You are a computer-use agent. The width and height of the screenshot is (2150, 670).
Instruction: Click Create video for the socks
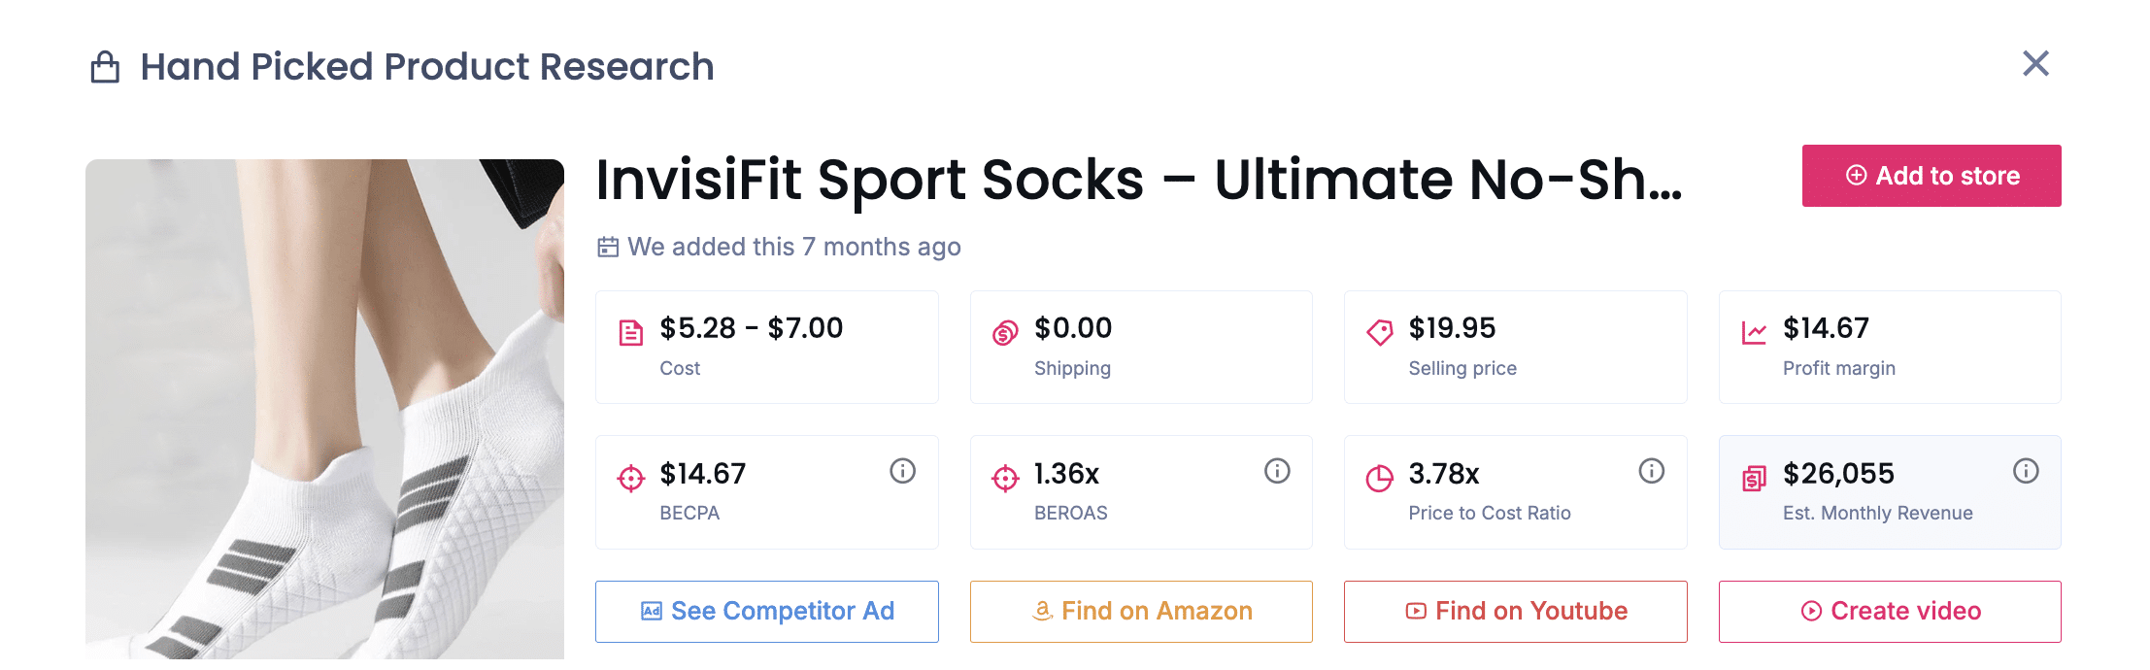click(x=1889, y=611)
